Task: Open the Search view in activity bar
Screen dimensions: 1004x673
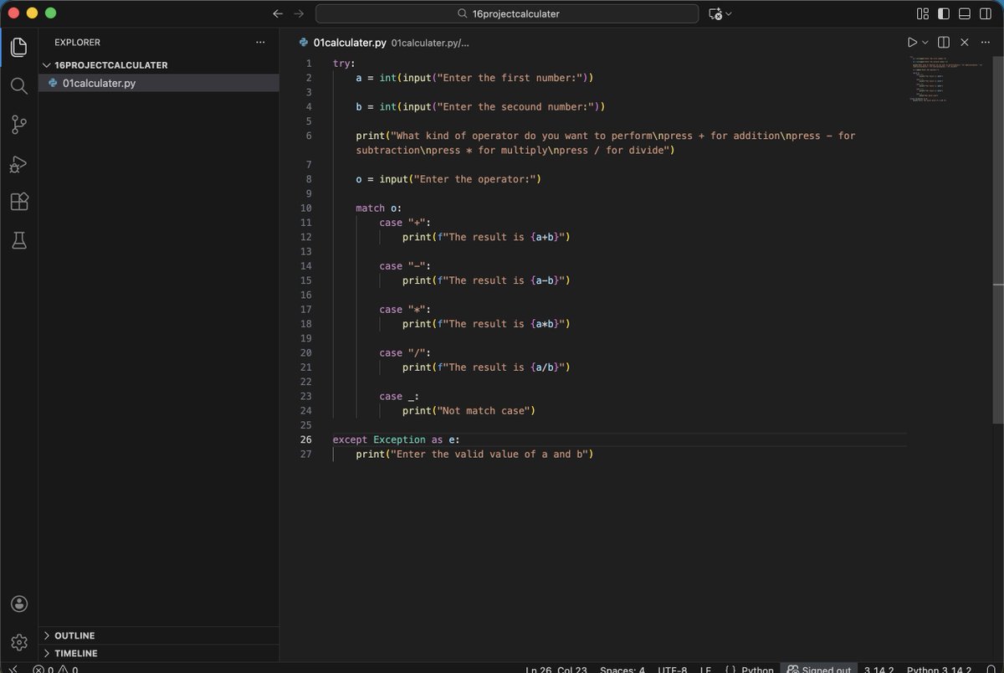Action: click(x=18, y=86)
